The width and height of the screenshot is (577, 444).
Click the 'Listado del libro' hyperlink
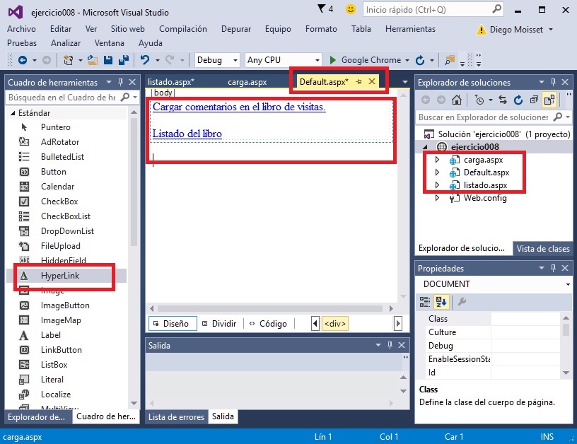pos(187,134)
